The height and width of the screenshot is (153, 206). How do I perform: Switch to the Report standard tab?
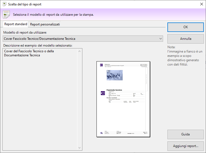[16, 24]
